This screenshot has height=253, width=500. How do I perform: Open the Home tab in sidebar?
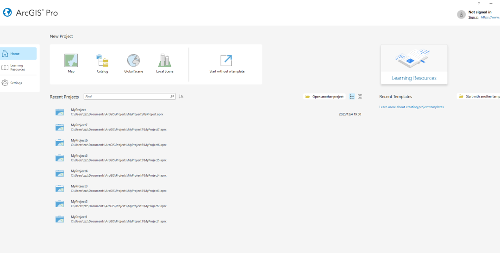[19, 54]
